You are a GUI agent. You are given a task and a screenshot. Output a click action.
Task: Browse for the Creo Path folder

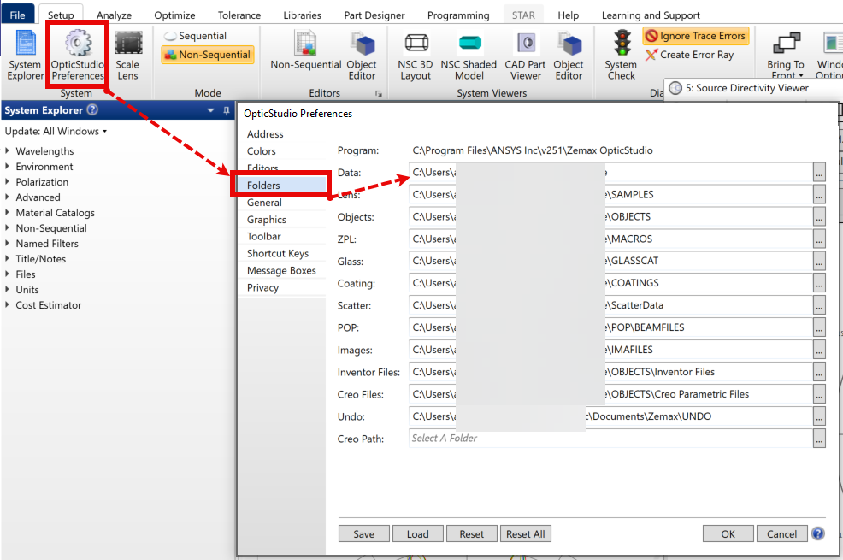pos(819,439)
